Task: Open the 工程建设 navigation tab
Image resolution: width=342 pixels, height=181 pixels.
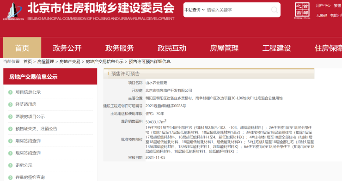Action: tap(276, 48)
